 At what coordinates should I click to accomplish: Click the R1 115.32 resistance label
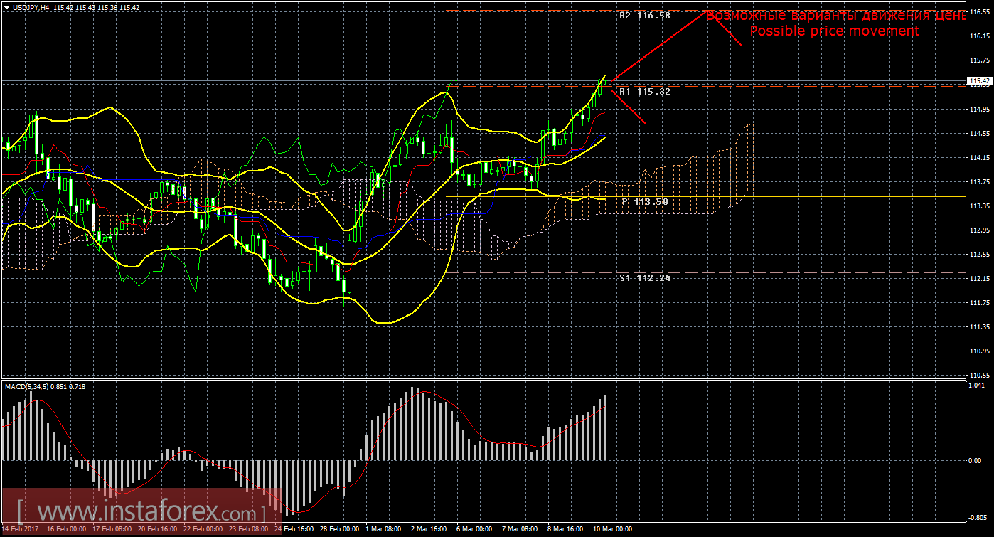pyautogui.click(x=644, y=92)
